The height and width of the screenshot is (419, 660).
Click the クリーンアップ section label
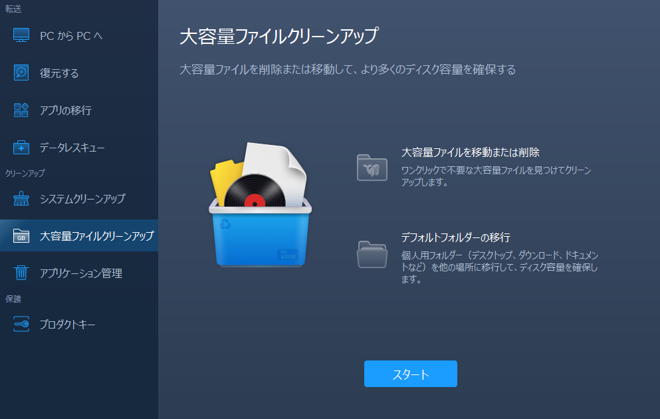point(25,173)
